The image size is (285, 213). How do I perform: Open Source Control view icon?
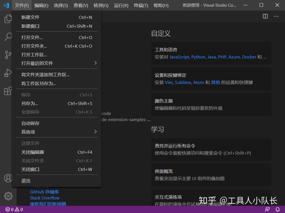click(8, 55)
